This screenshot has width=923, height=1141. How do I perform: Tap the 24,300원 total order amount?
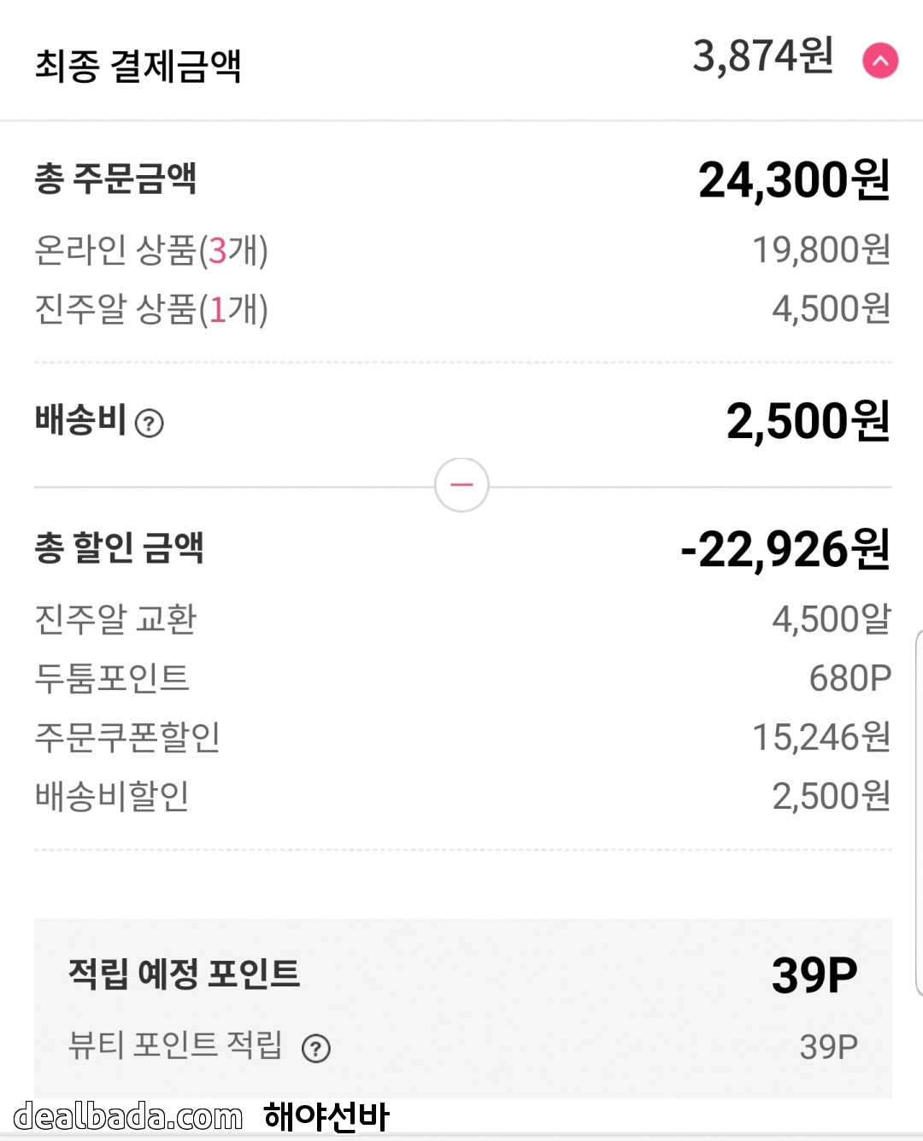click(794, 180)
